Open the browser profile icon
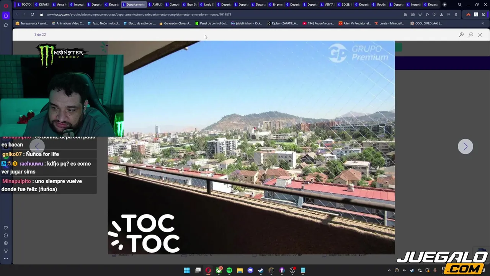This screenshot has height=276, width=490. click(x=456, y=14)
